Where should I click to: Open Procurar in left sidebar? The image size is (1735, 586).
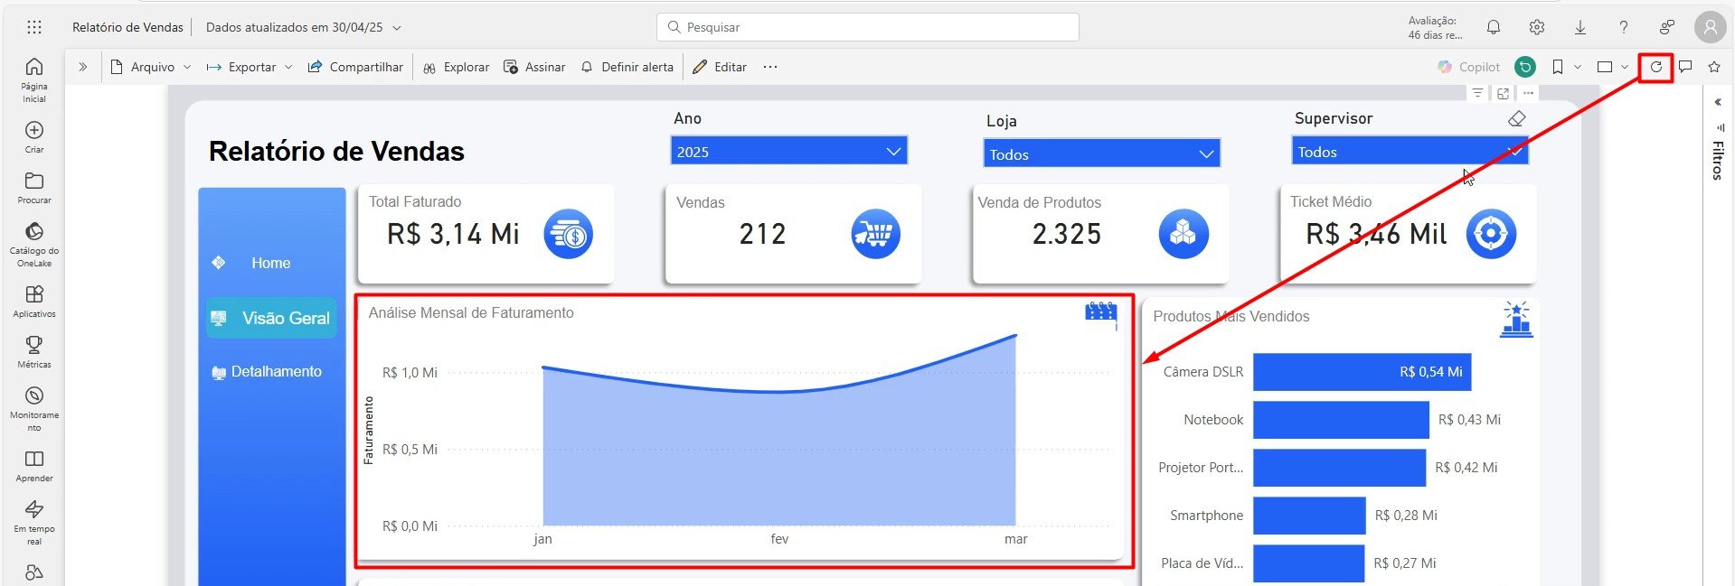(34, 188)
